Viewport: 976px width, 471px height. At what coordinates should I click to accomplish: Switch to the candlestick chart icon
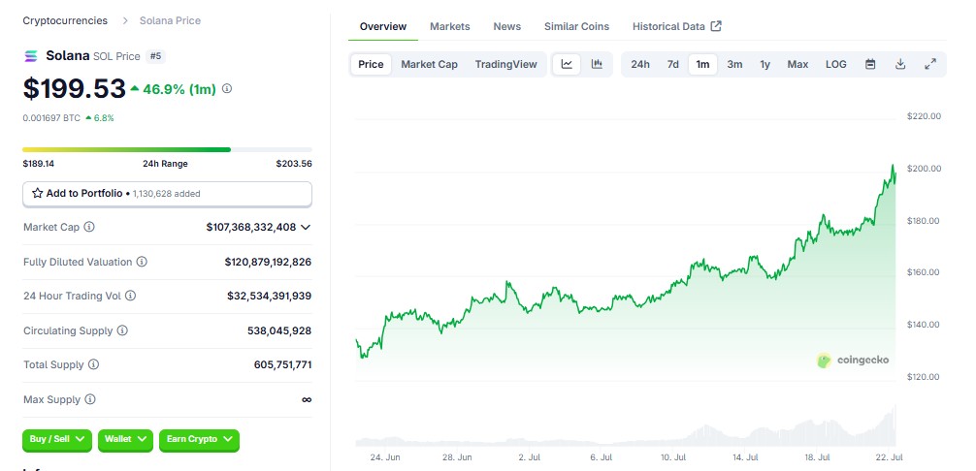tap(597, 64)
